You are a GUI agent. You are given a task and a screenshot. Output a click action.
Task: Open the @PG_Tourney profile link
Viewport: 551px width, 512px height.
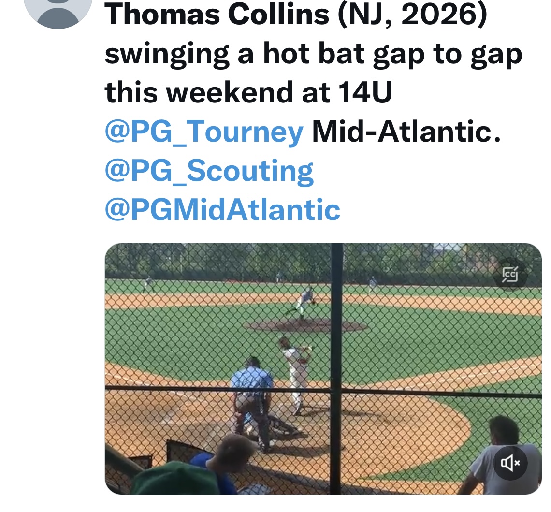pos(204,132)
